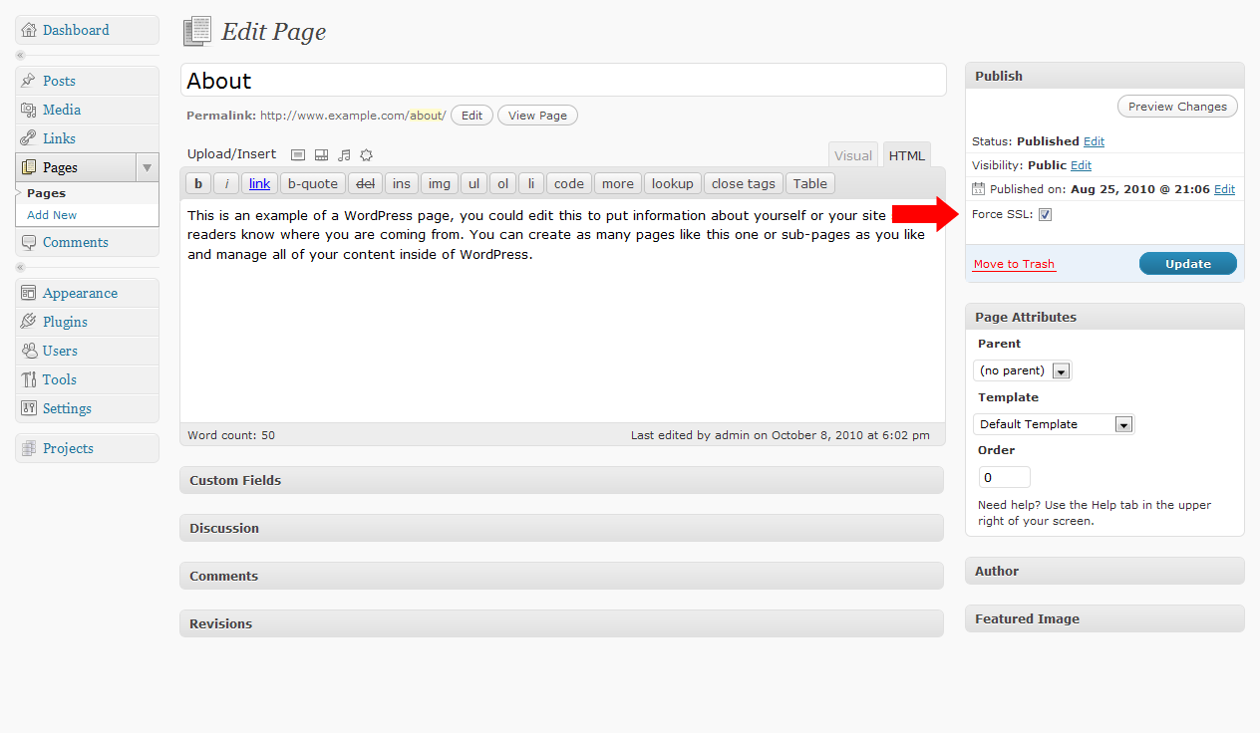Click the Add an Image upload icon
This screenshot has height=733, width=1260.
[x=297, y=155]
